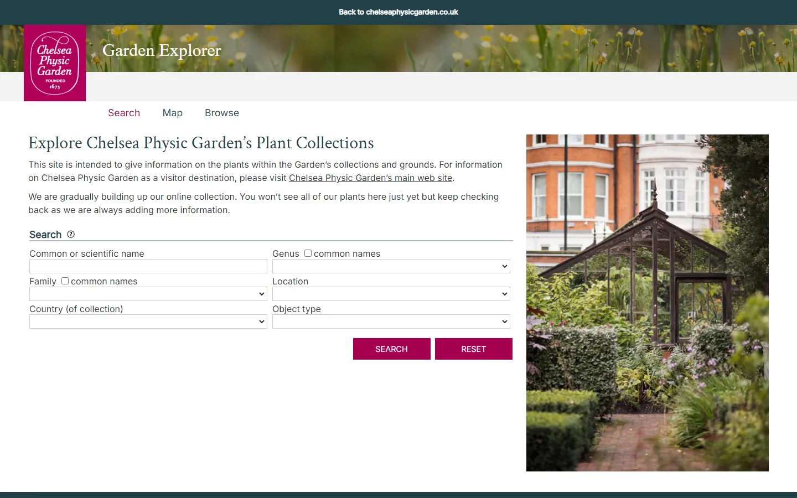The image size is (797, 498).
Task: Select the Search navigation tab
Action: pyautogui.click(x=124, y=113)
